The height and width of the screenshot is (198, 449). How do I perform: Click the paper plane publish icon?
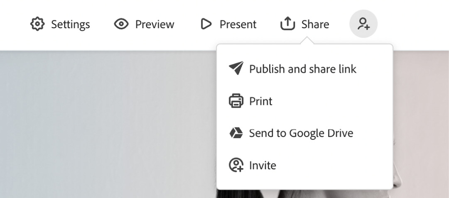[x=236, y=68]
